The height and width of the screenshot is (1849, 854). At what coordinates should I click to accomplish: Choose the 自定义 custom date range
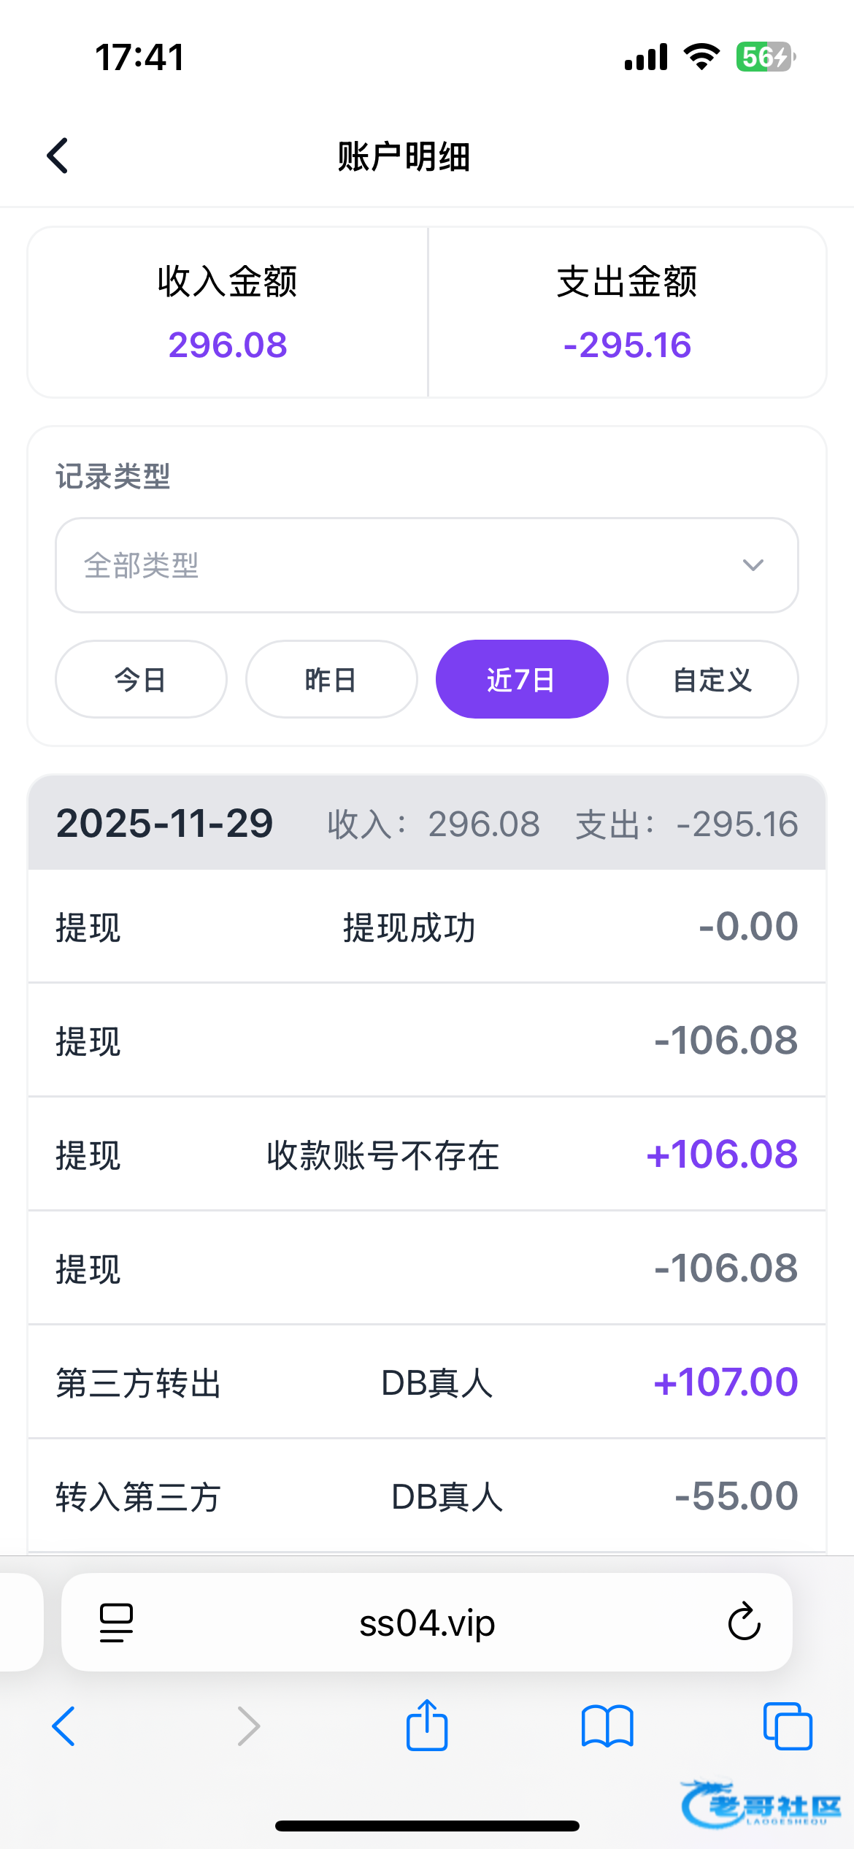[x=712, y=680]
